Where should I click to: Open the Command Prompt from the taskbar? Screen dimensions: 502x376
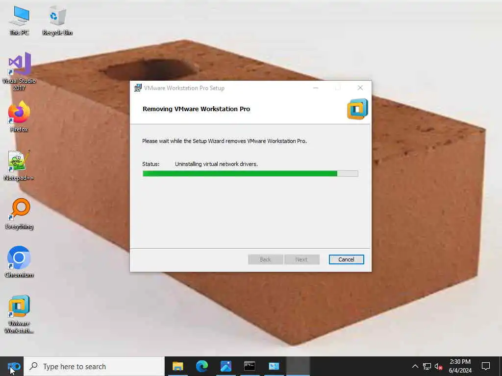tap(250, 366)
